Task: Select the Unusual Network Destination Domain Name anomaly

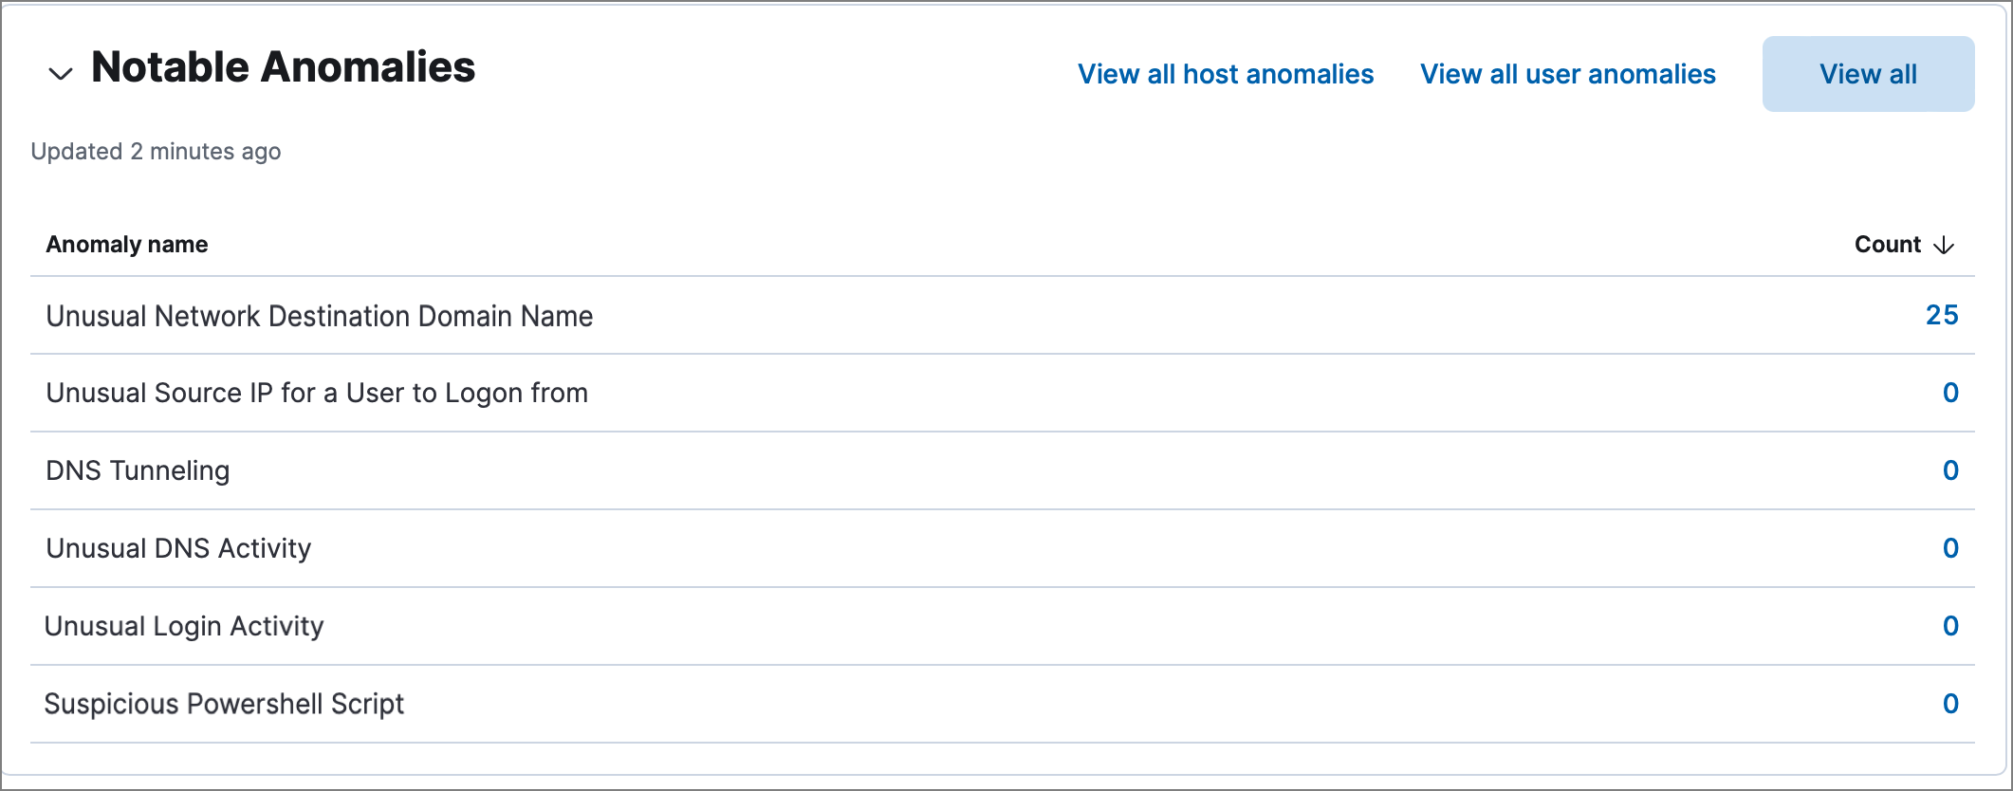Action: coord(320,316)
